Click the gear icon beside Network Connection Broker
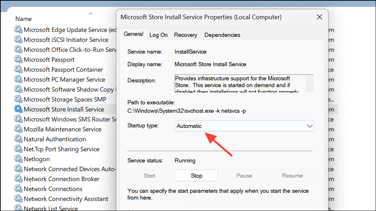 (18, 179)
